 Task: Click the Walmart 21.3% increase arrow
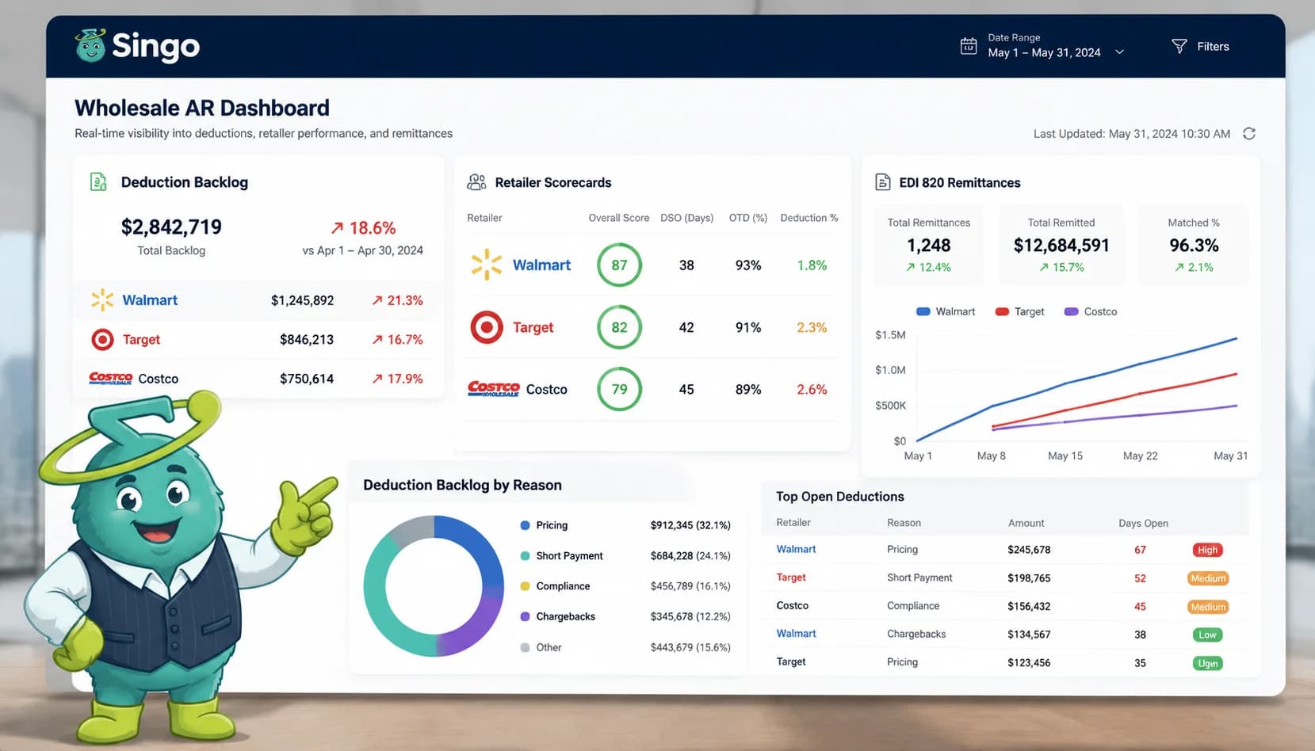(377, 300)
